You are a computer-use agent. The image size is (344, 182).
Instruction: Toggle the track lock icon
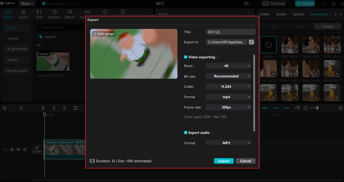[12, 149]
